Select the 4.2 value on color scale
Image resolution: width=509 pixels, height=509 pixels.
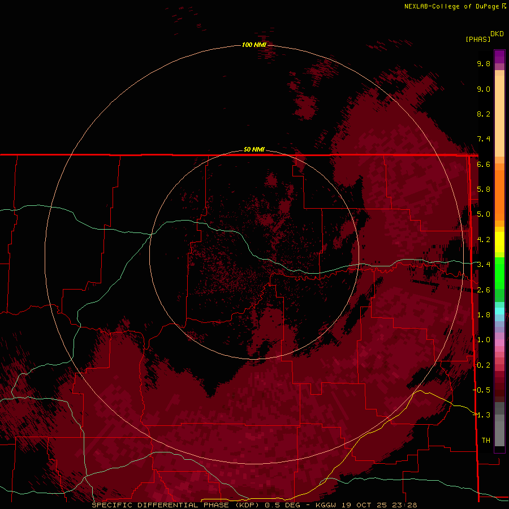(x=484, y=240)
